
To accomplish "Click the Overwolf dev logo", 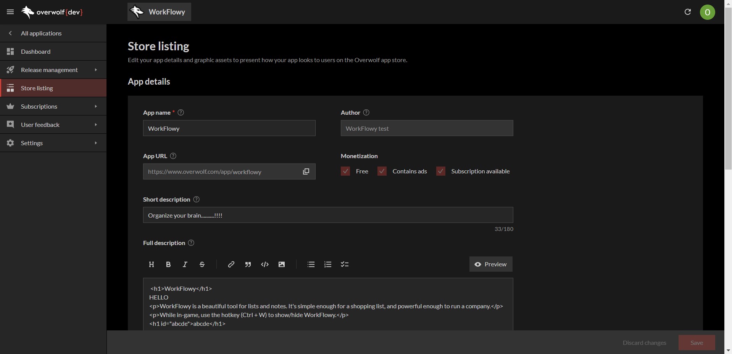I will (52, 12).
